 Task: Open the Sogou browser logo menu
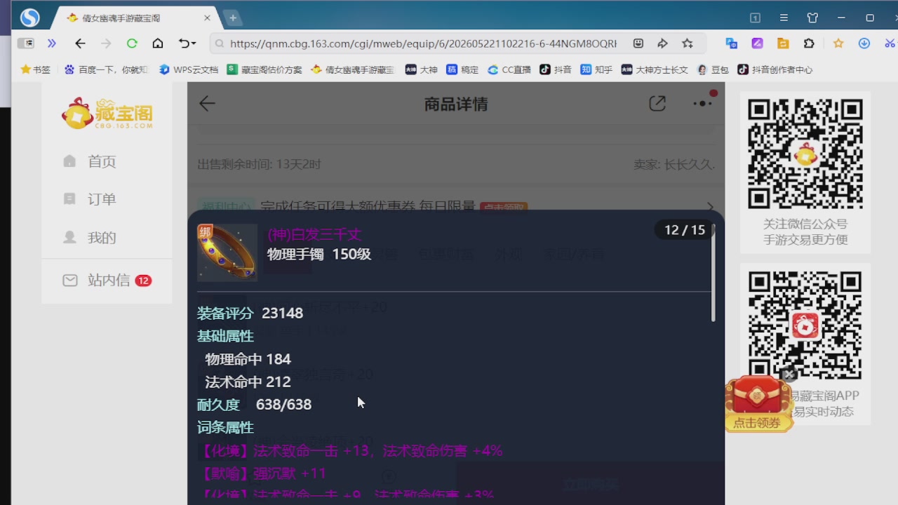pyautogui.click(x=29, y=18)
